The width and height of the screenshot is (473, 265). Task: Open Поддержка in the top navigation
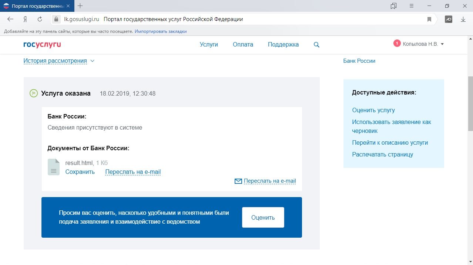(x=283, y=44)
